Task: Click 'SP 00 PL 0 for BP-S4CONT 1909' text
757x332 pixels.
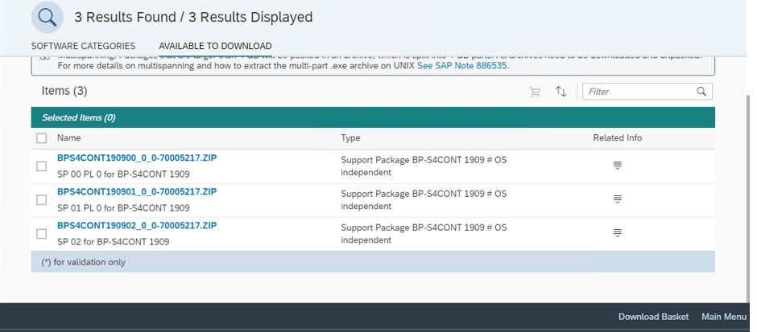Action: (x=123, y=174)
